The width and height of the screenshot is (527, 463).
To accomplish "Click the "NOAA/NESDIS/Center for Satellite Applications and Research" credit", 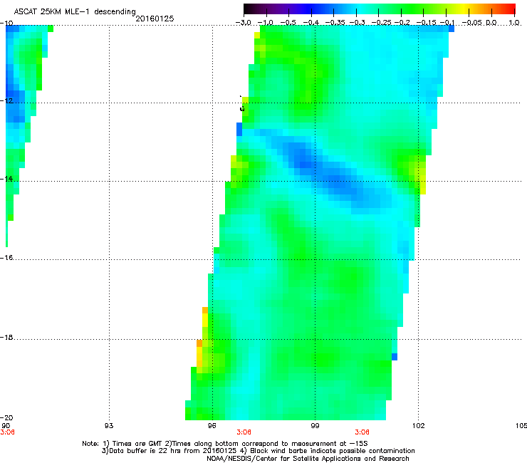I will coord(308,459).
